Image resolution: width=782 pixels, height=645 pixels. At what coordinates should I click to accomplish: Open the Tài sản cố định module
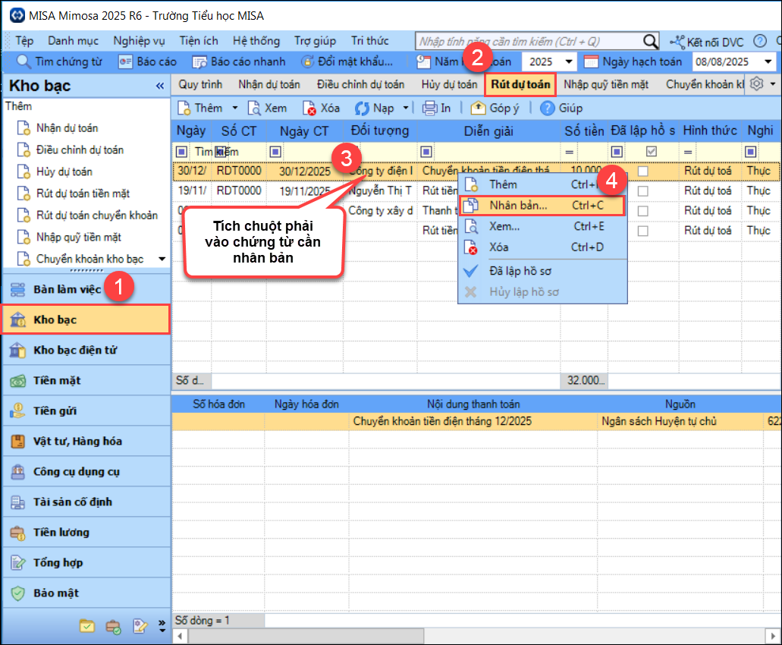click(86, 502)
